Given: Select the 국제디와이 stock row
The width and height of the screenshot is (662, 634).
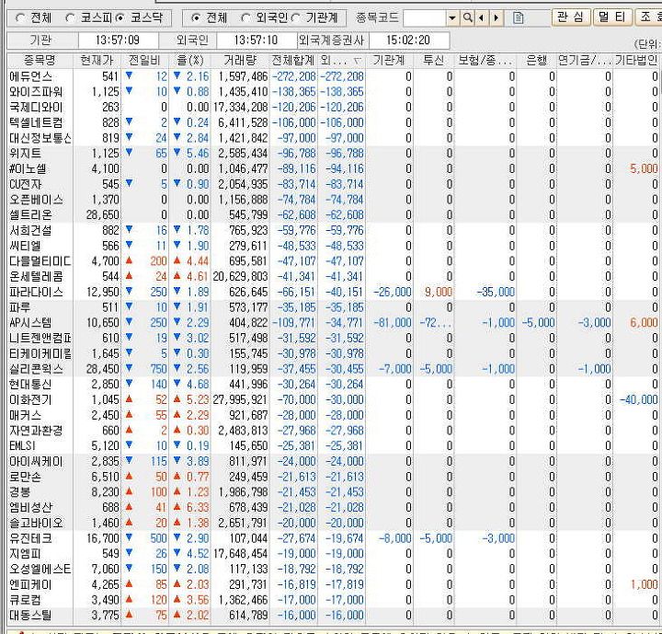Looking at the screenshot, I should [334, 108].
